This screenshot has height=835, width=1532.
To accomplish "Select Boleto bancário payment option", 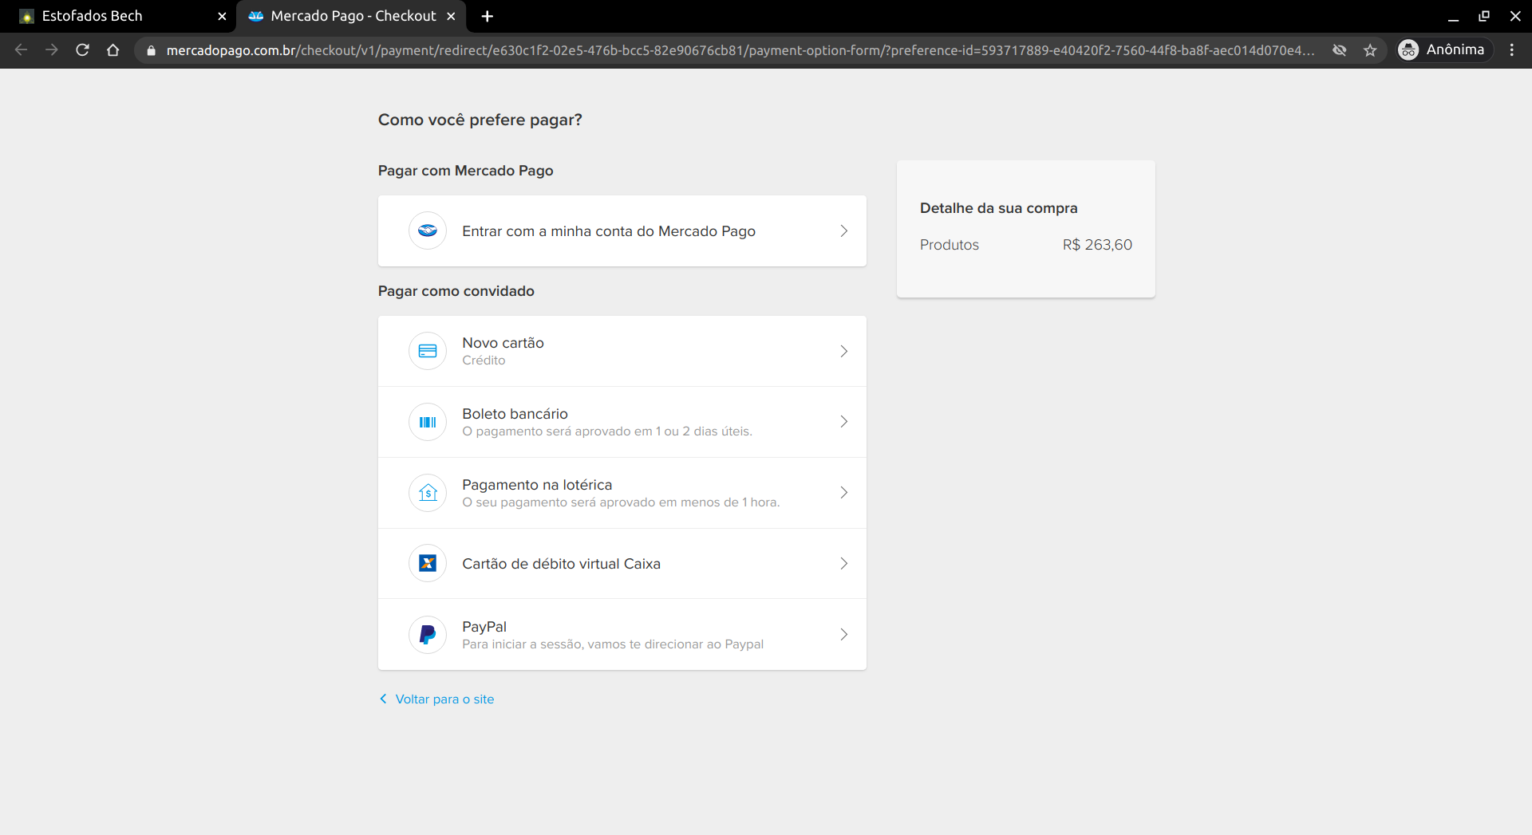I will click(622, 422).
